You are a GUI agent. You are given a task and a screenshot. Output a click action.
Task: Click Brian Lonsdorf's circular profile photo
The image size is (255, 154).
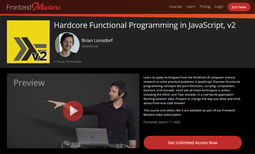click(67, 44)
